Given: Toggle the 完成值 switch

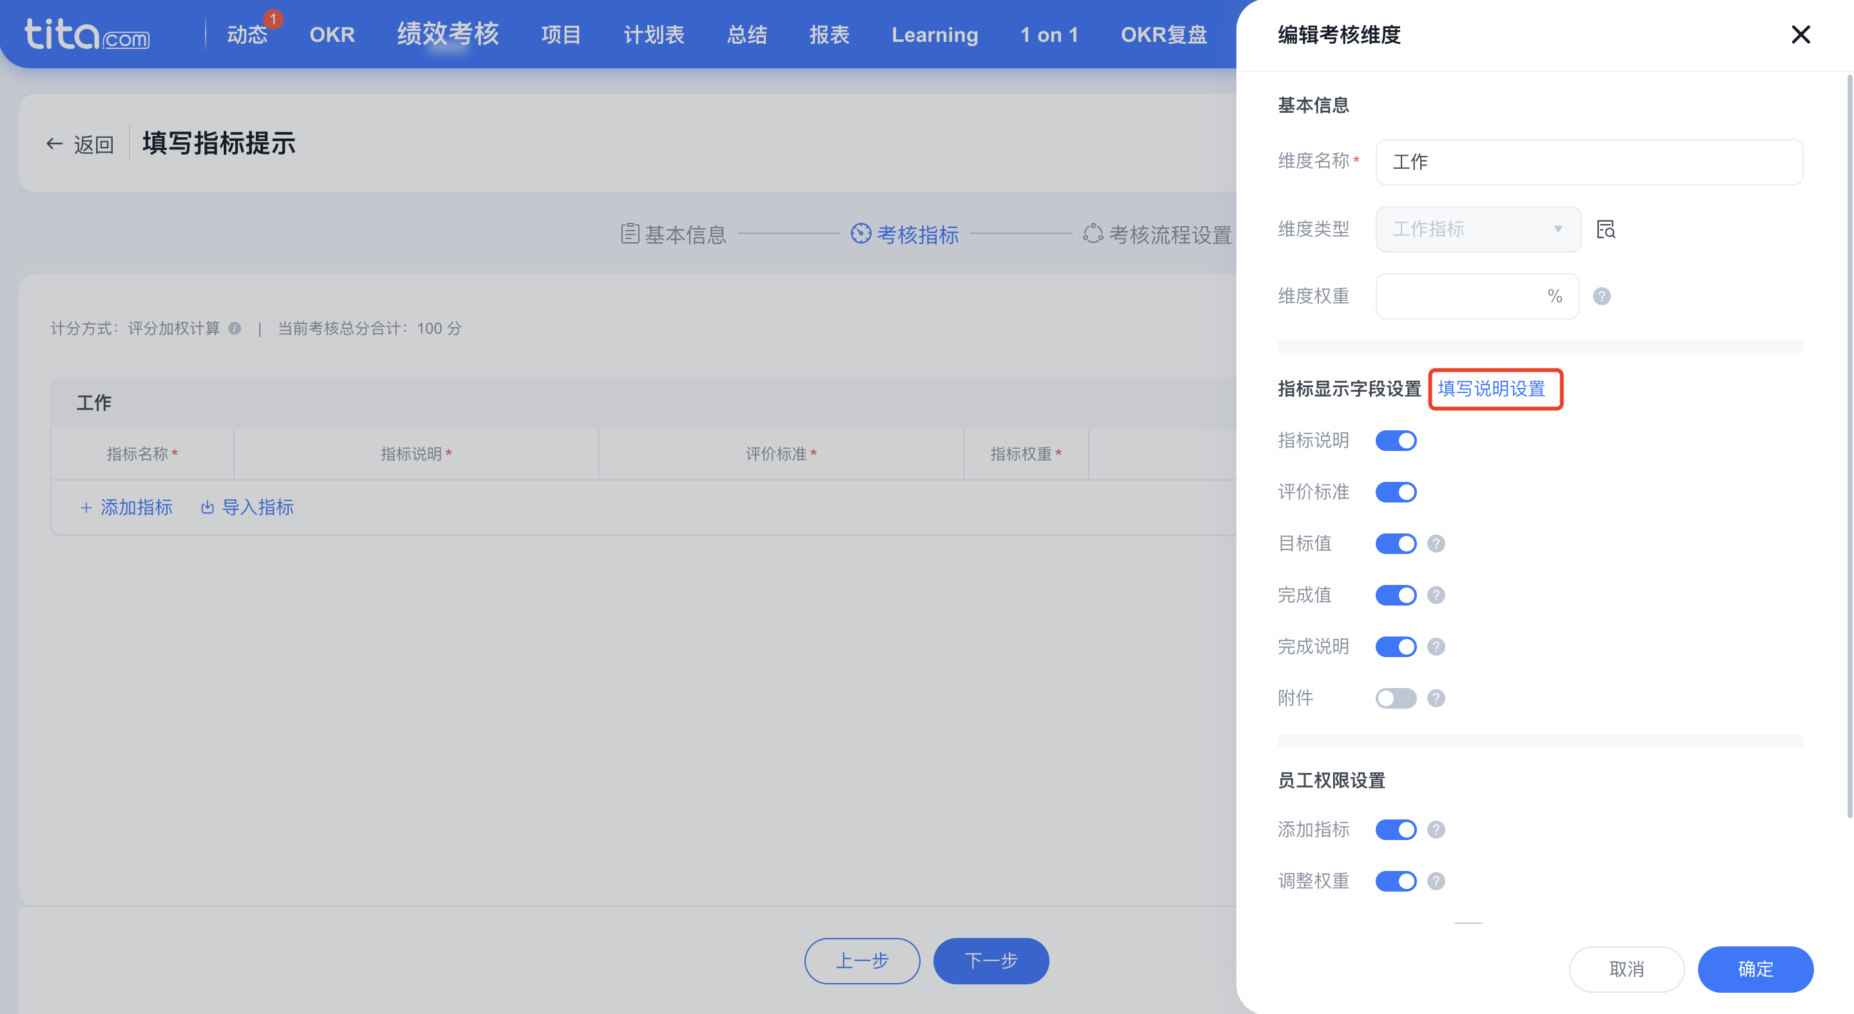Looking at the screenshot, I should pyautogui.click(x=1396, y=595).
